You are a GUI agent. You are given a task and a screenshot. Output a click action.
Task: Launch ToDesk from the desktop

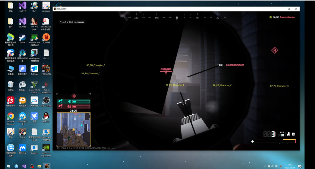pyautogui.click(x=34, y=70)
